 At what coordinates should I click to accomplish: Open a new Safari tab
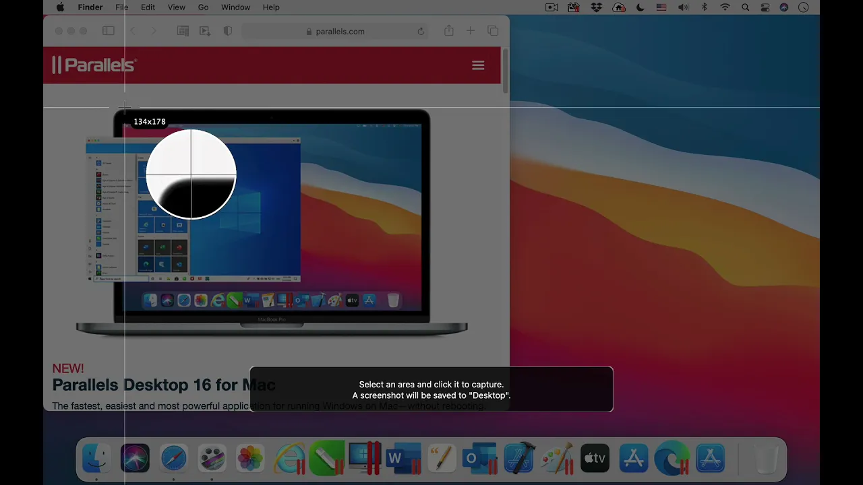point(471,31)
